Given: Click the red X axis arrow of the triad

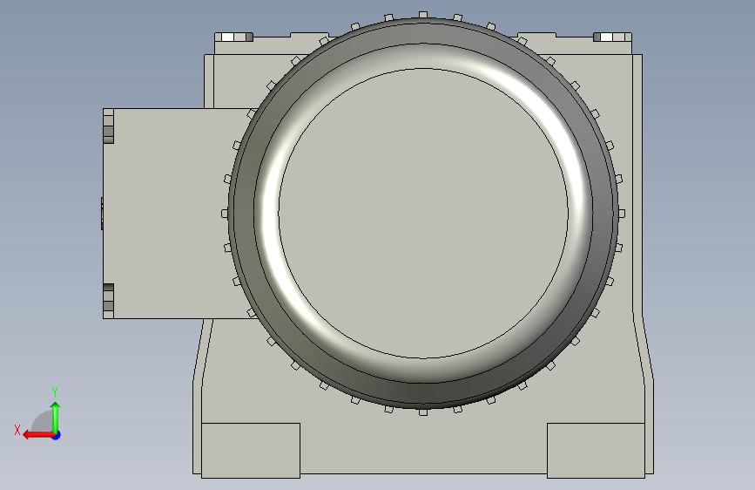Looking at the screenshot, I should tap(38, 435).
